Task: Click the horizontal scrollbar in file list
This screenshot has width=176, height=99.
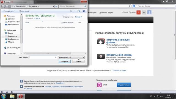Action: pyautogui.click(x=48, y=53)
